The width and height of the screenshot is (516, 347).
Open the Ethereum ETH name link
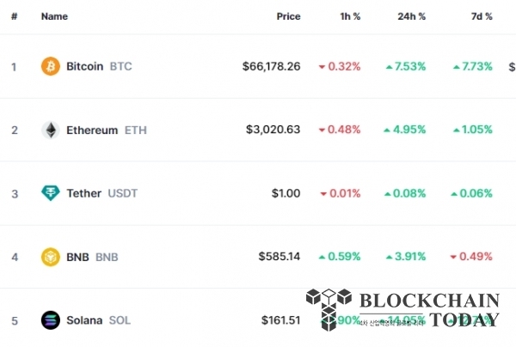[x=107, y=131]
